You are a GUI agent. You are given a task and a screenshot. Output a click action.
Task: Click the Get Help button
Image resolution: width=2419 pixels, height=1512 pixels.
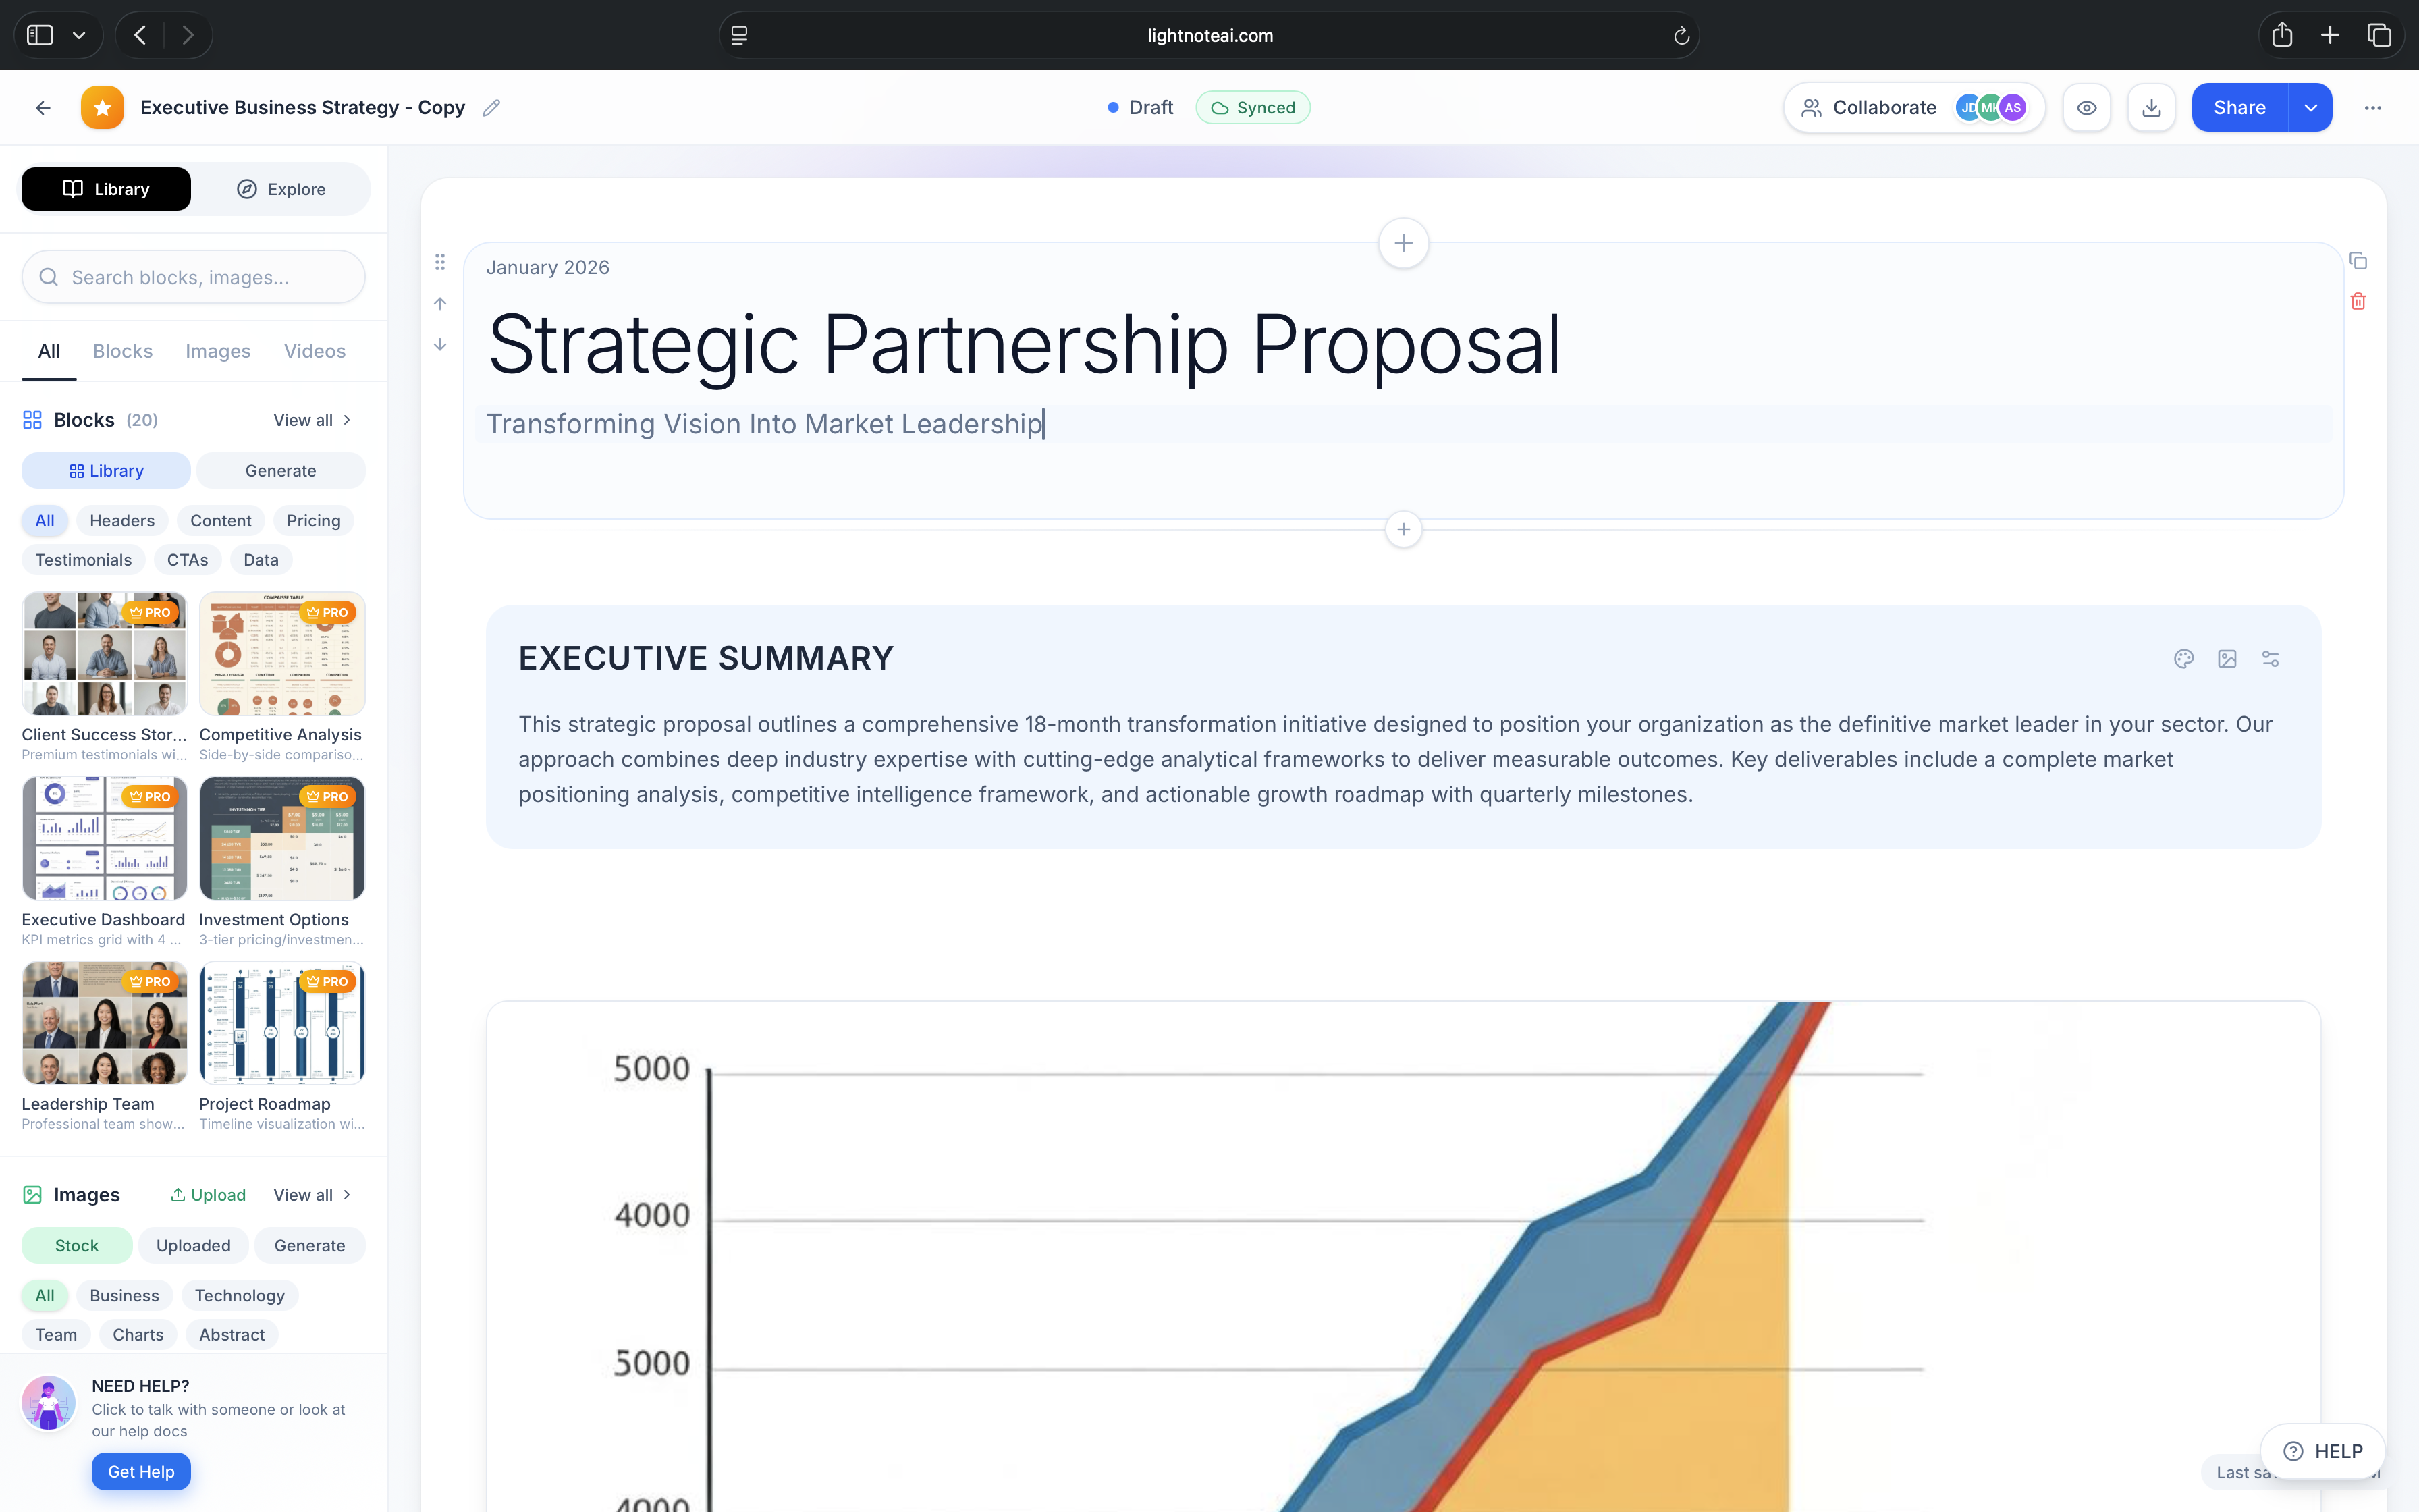(x=141, y=1471)
